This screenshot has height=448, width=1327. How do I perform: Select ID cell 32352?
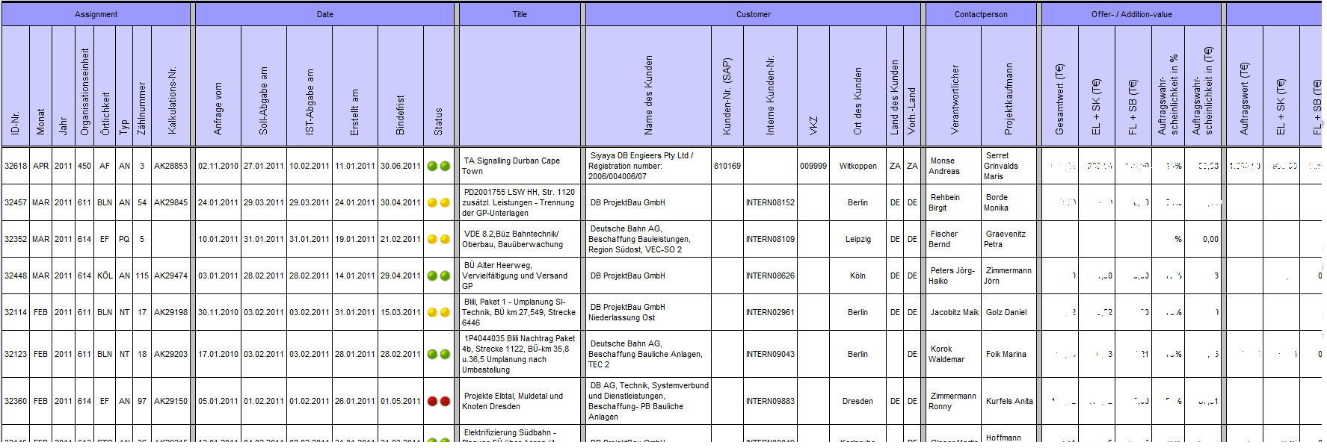pos(15,239)
